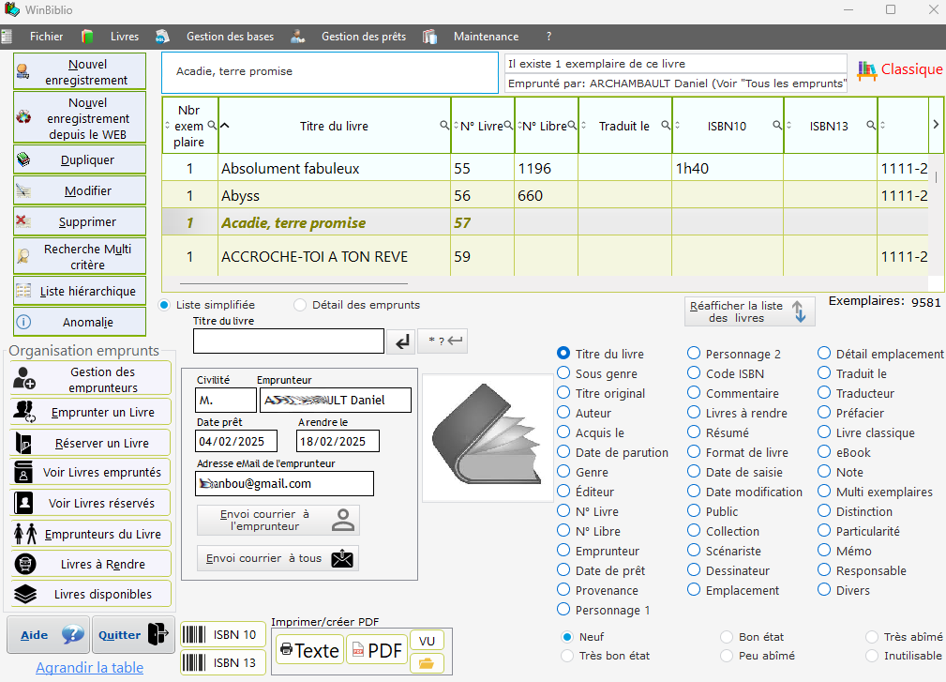Click the book icon beside the Livres menu
Image resolution: width=946 pixels, height=682 pixels.
tap(87, 37)
